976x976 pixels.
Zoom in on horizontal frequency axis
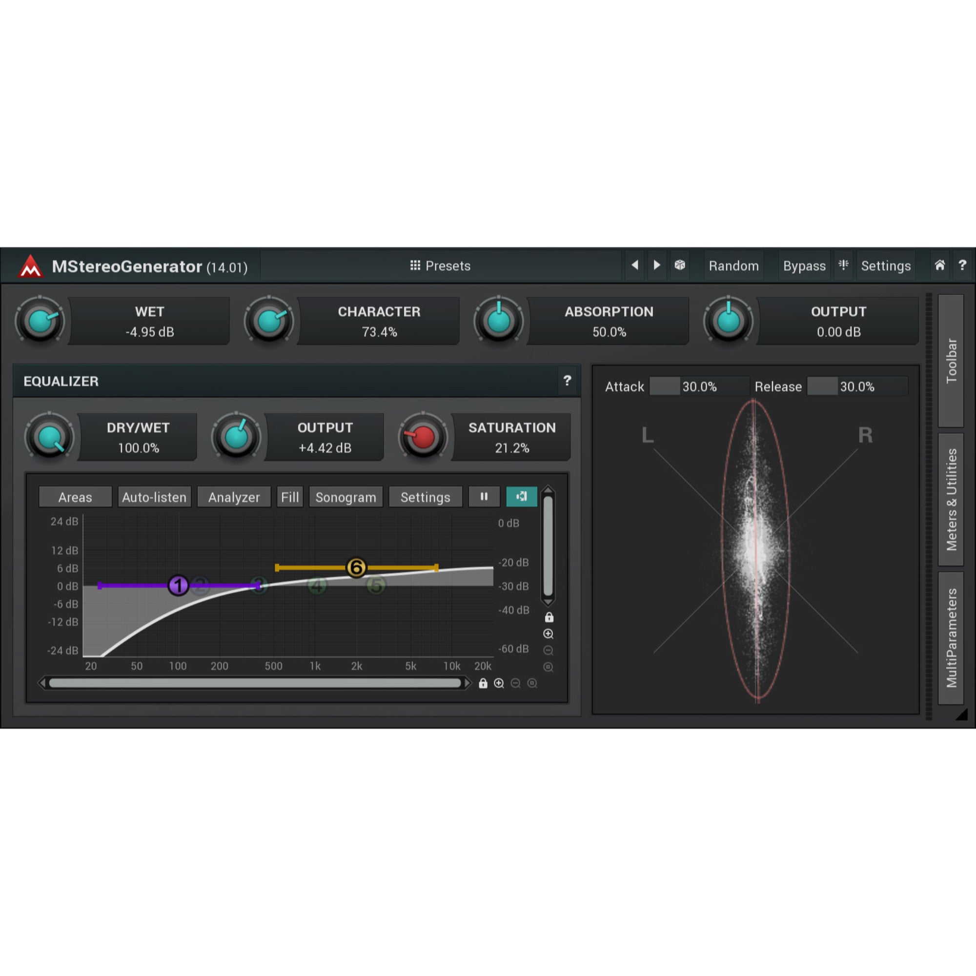click(x=499, y=683)
